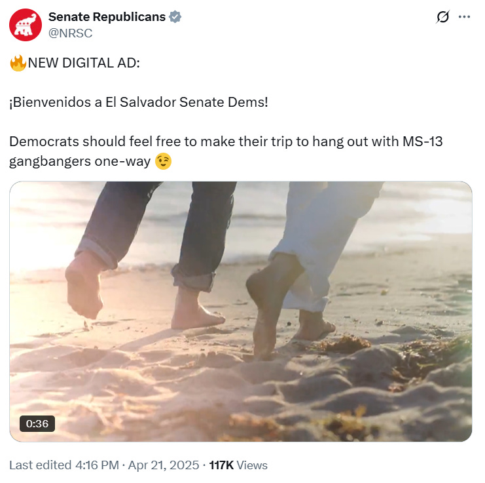This screenshot has width=485, height=483.
Task: Click the Bienvenidos a El Salvador line
Action: click(139, 102)
